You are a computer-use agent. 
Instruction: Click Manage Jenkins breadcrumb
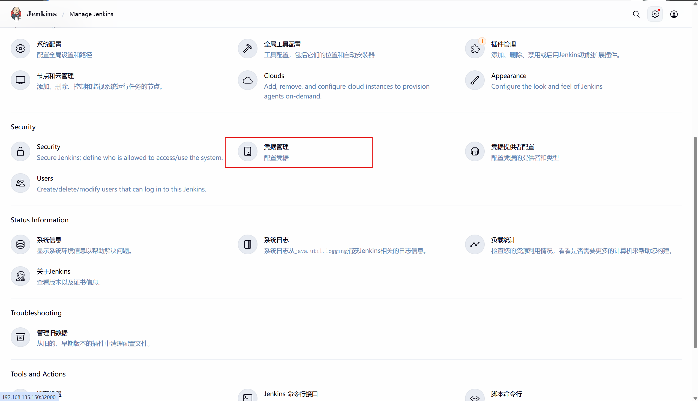click(x=91, y=14)
